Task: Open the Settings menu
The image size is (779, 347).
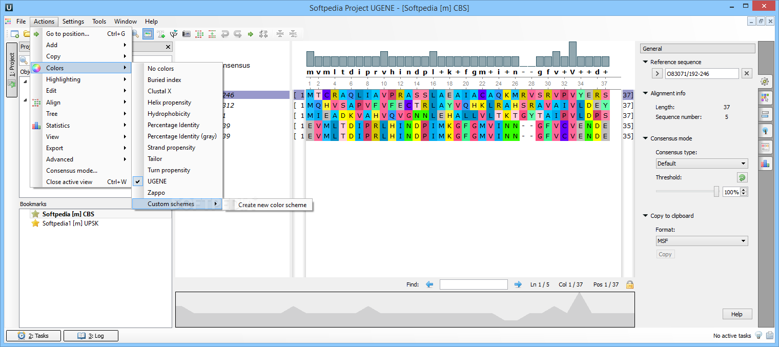Action: [x=73, y=22]
